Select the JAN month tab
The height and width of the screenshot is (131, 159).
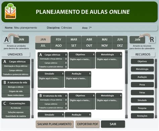43,39
